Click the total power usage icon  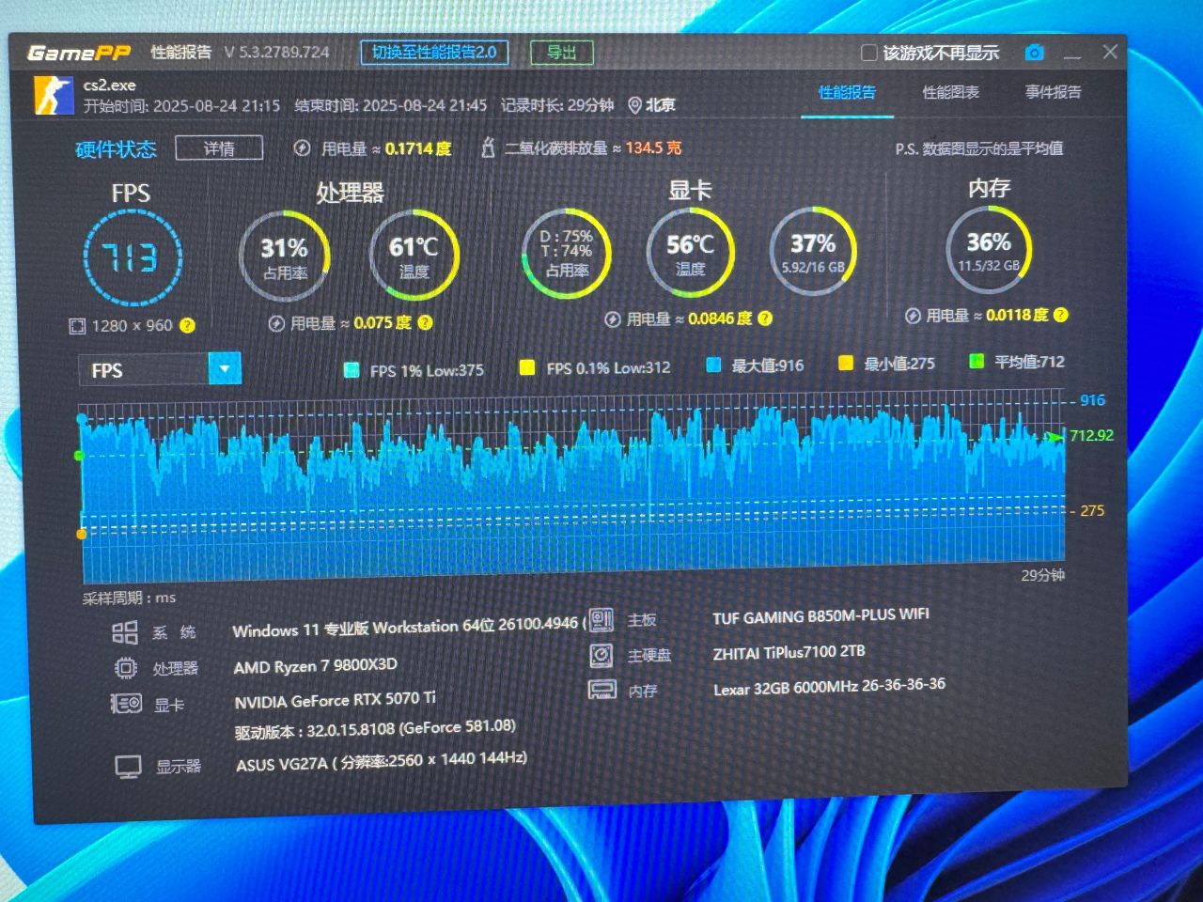click(x=302, y=148)
